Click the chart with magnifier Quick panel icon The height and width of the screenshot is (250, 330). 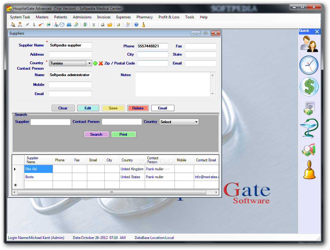tap(309, 150)
